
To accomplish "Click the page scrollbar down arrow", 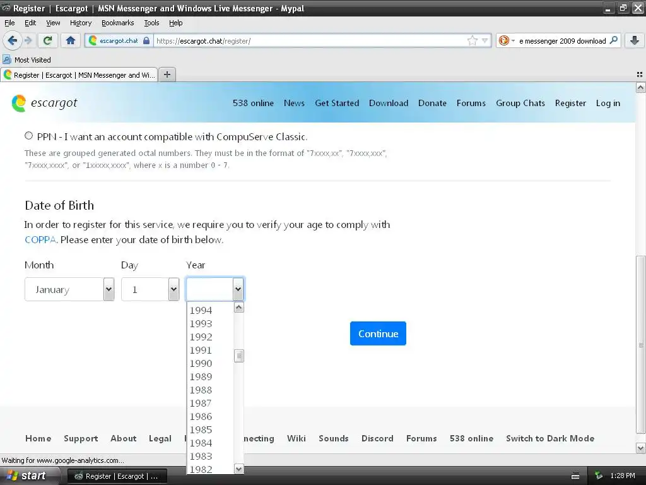I will coord(641,448).
